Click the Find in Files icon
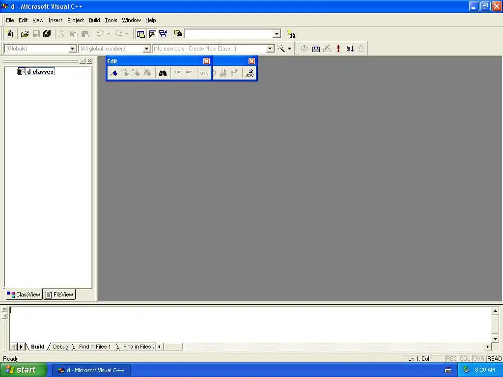 click(178, 34)
